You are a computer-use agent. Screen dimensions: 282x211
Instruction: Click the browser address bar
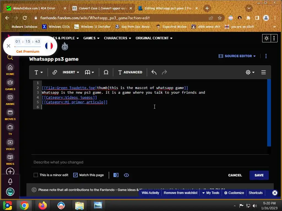click(122, 18)
